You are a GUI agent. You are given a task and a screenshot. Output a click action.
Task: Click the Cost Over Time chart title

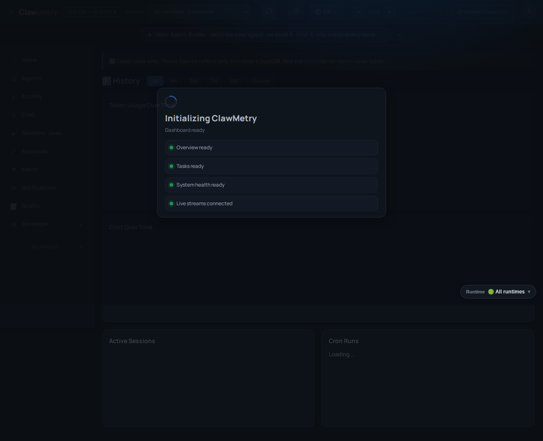pos(131,227)
